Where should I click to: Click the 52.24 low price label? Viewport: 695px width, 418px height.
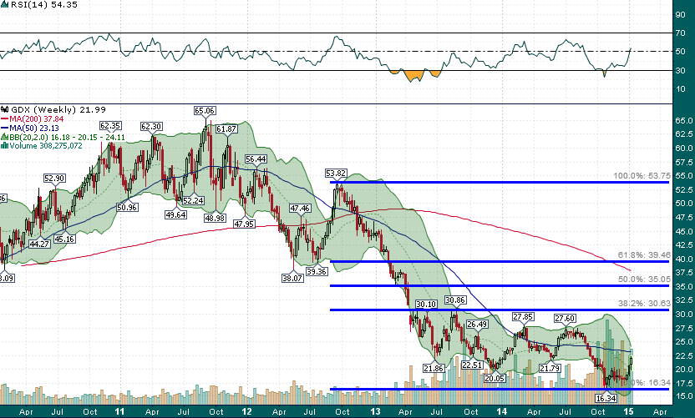coord(193,200)
